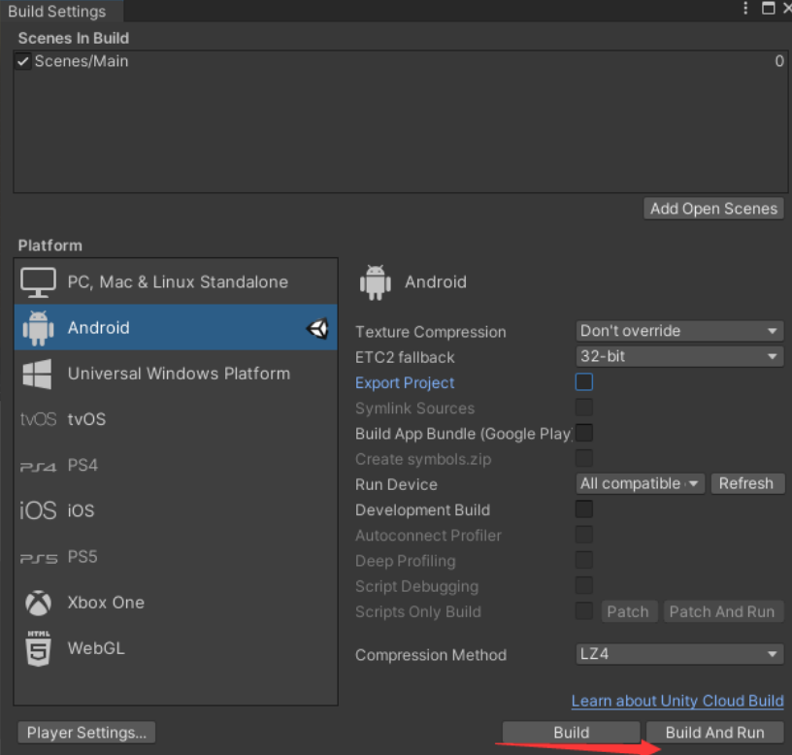Select the PC, Mac & Linux Standalone monitor icon

click(38, 282)
